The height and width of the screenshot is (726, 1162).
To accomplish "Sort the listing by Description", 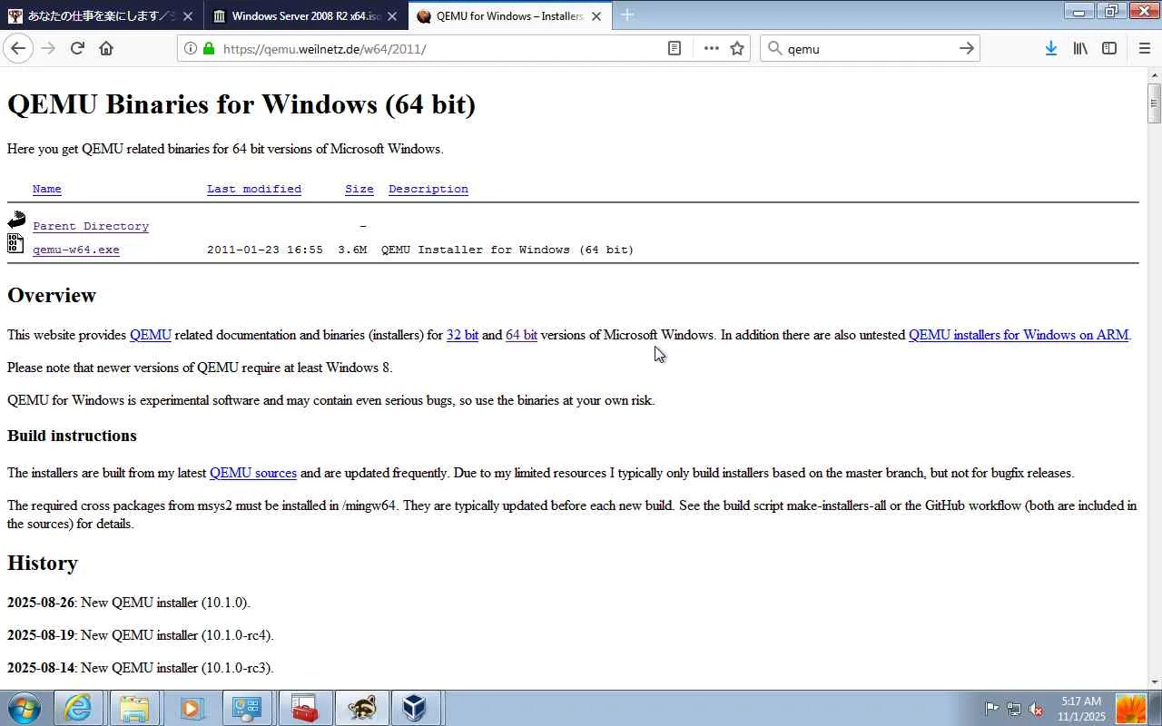I will tap(428, 189).
